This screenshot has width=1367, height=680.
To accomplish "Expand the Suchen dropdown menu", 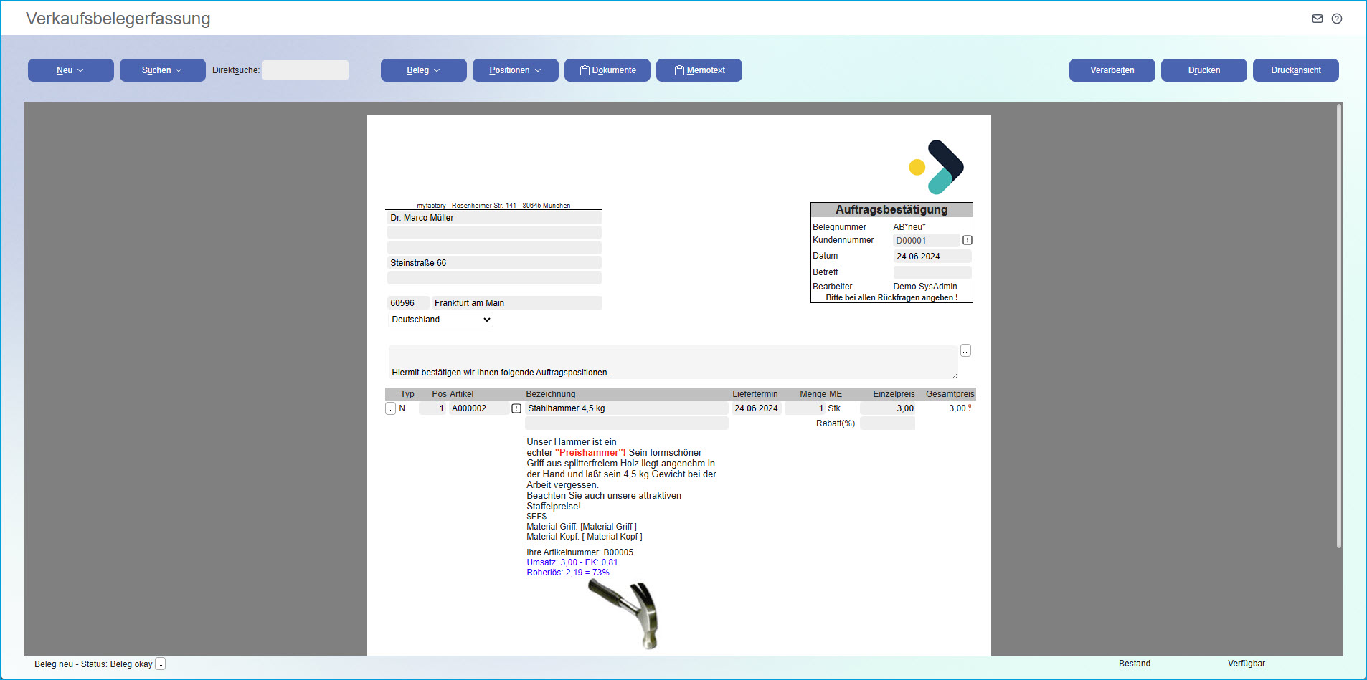I will click(x=163, y=70).
